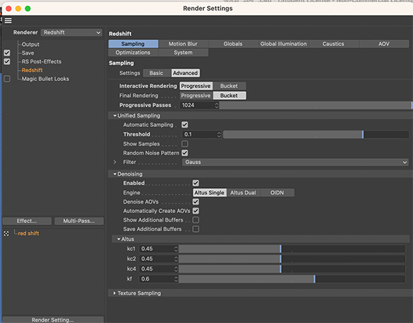
Task: Click the kc1 value field
Action: point(157,249)
